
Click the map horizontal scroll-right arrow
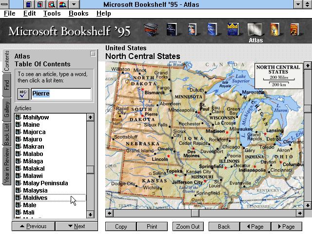[300, 214]
